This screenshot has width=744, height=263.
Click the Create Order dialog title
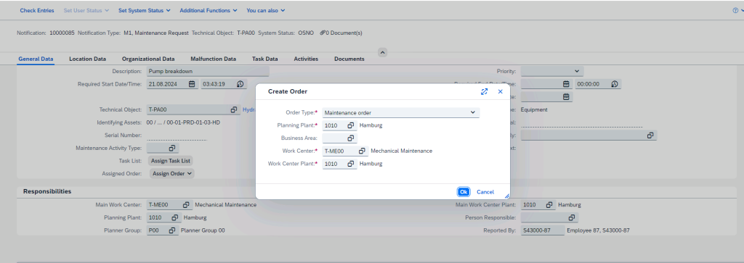[288, 91]
